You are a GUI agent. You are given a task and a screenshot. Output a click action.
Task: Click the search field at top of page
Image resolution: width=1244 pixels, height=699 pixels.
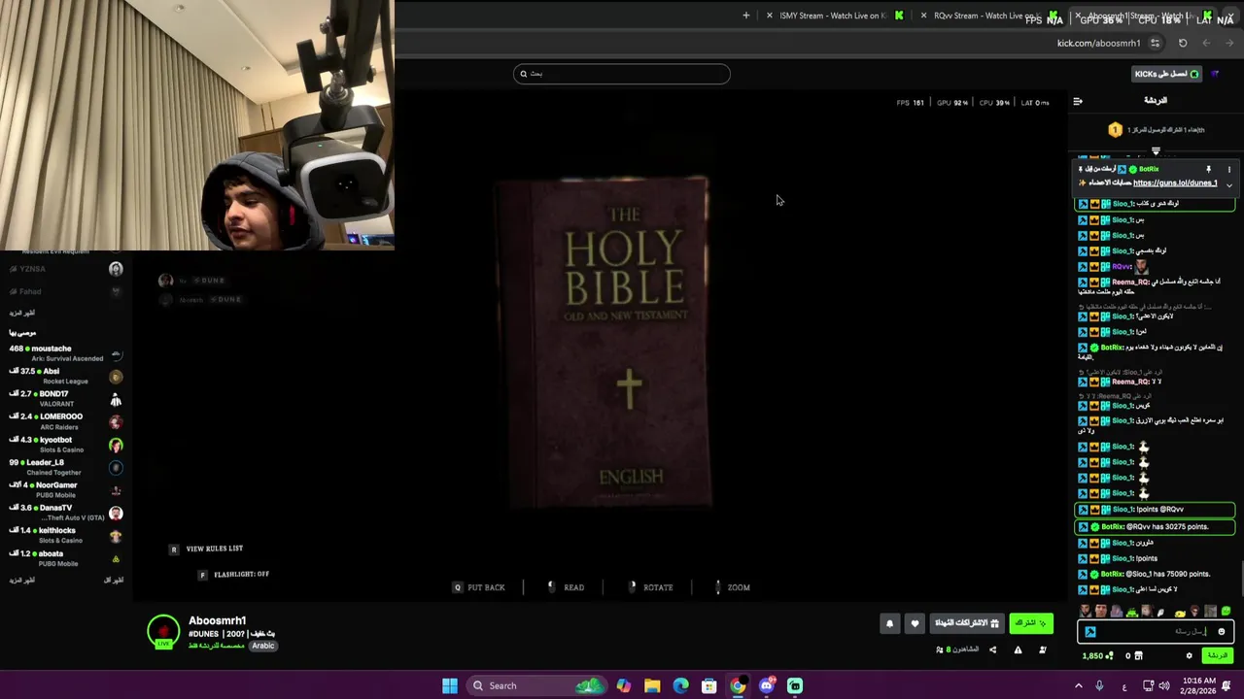622,74
